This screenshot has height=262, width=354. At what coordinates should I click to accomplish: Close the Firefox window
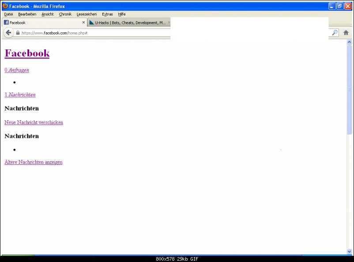[348, 6]
